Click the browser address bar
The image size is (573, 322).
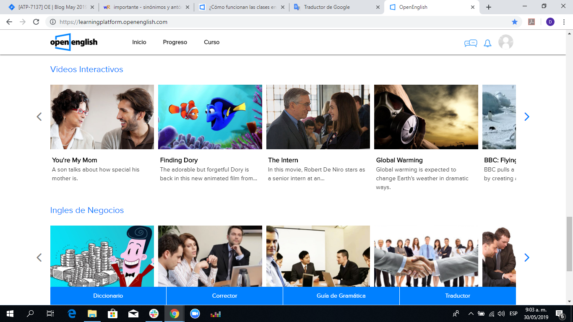coord(277,22)
